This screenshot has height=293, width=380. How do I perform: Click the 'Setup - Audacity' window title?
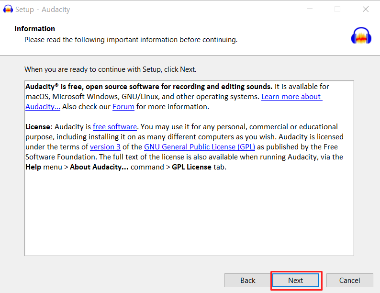point(43,10)
